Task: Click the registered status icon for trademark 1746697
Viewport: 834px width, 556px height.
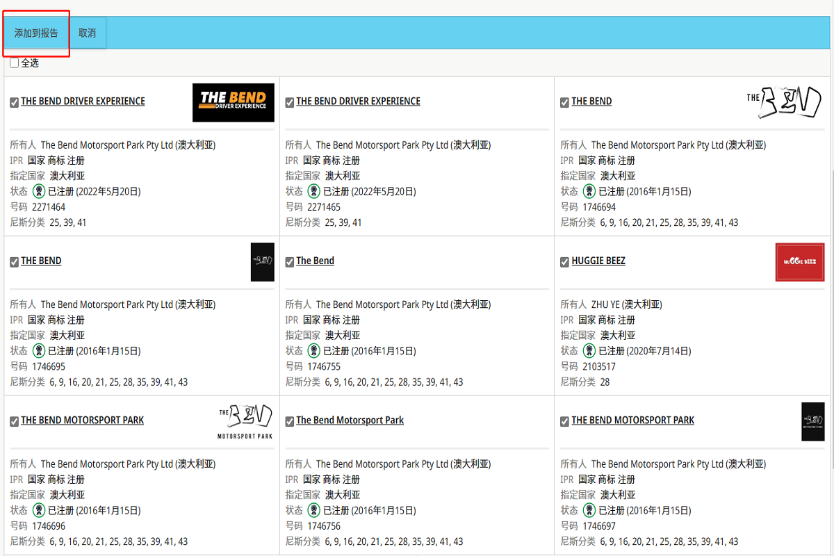Action: click(x=590, y=510)
